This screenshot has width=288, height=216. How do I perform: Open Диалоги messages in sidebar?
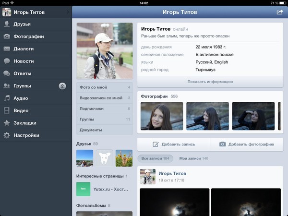point(24,49)
